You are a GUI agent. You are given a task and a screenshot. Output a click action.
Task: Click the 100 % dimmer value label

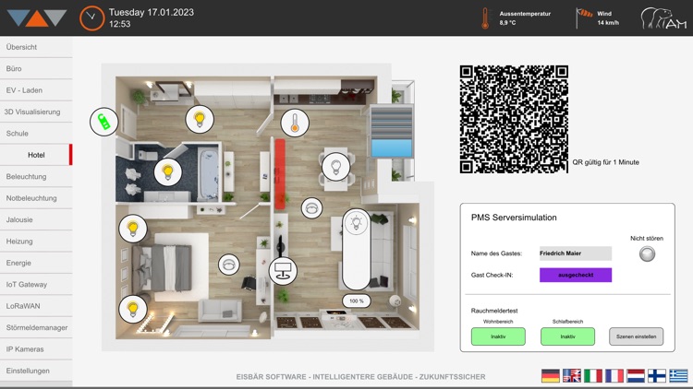[357, 301]
